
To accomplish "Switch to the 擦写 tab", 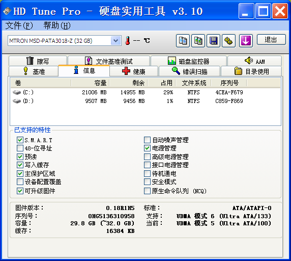I will pos(38,61).
